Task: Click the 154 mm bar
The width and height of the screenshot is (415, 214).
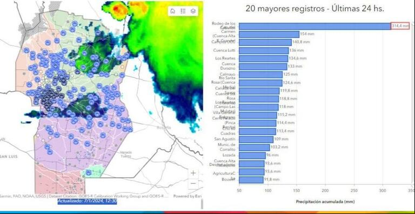Action: (x=269, y=34)
